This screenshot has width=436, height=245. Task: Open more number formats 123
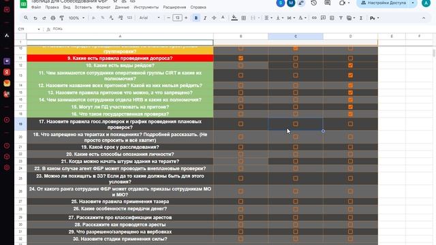[129, 18]
